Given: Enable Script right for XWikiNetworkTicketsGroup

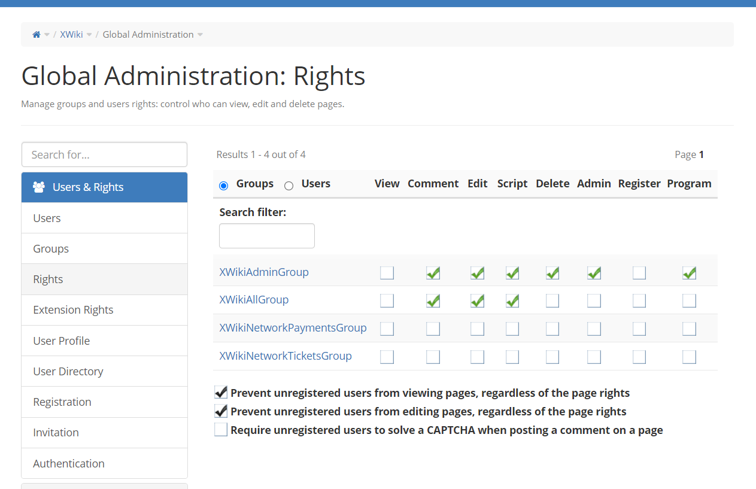Looking at the screenshot, I should click(512, 357).
